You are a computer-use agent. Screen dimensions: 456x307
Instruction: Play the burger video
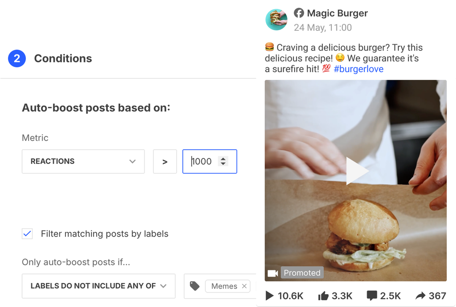click(x=357, y=171)
